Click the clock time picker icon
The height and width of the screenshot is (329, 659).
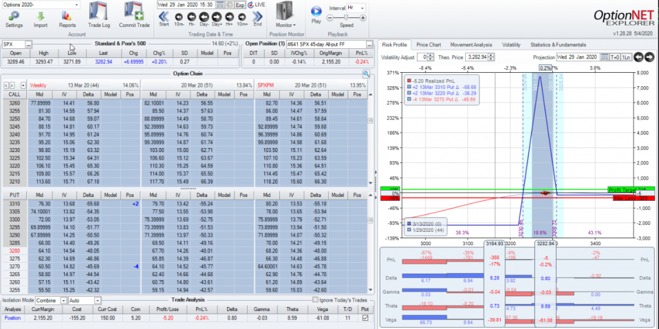pyautogui.click(x=229, y=5)
